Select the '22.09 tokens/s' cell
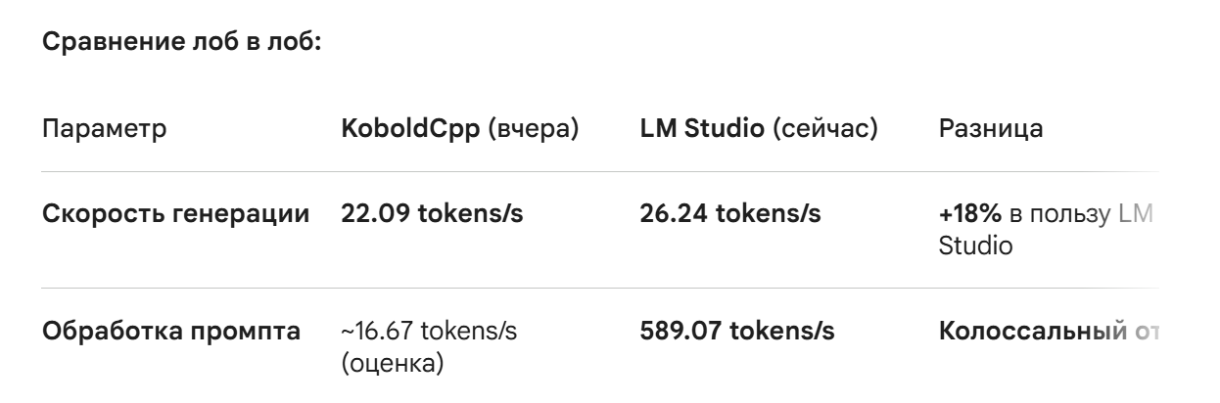The image size is (1220, 403). [432, 213]
